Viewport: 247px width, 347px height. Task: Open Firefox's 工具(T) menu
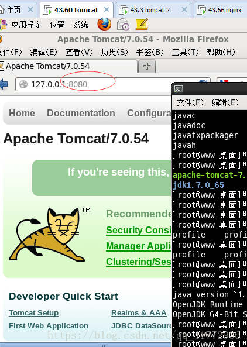tap(185, 52)
